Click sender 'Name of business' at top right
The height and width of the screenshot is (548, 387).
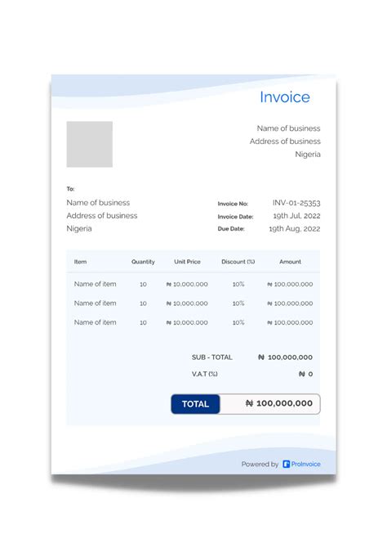click(288, 128)
